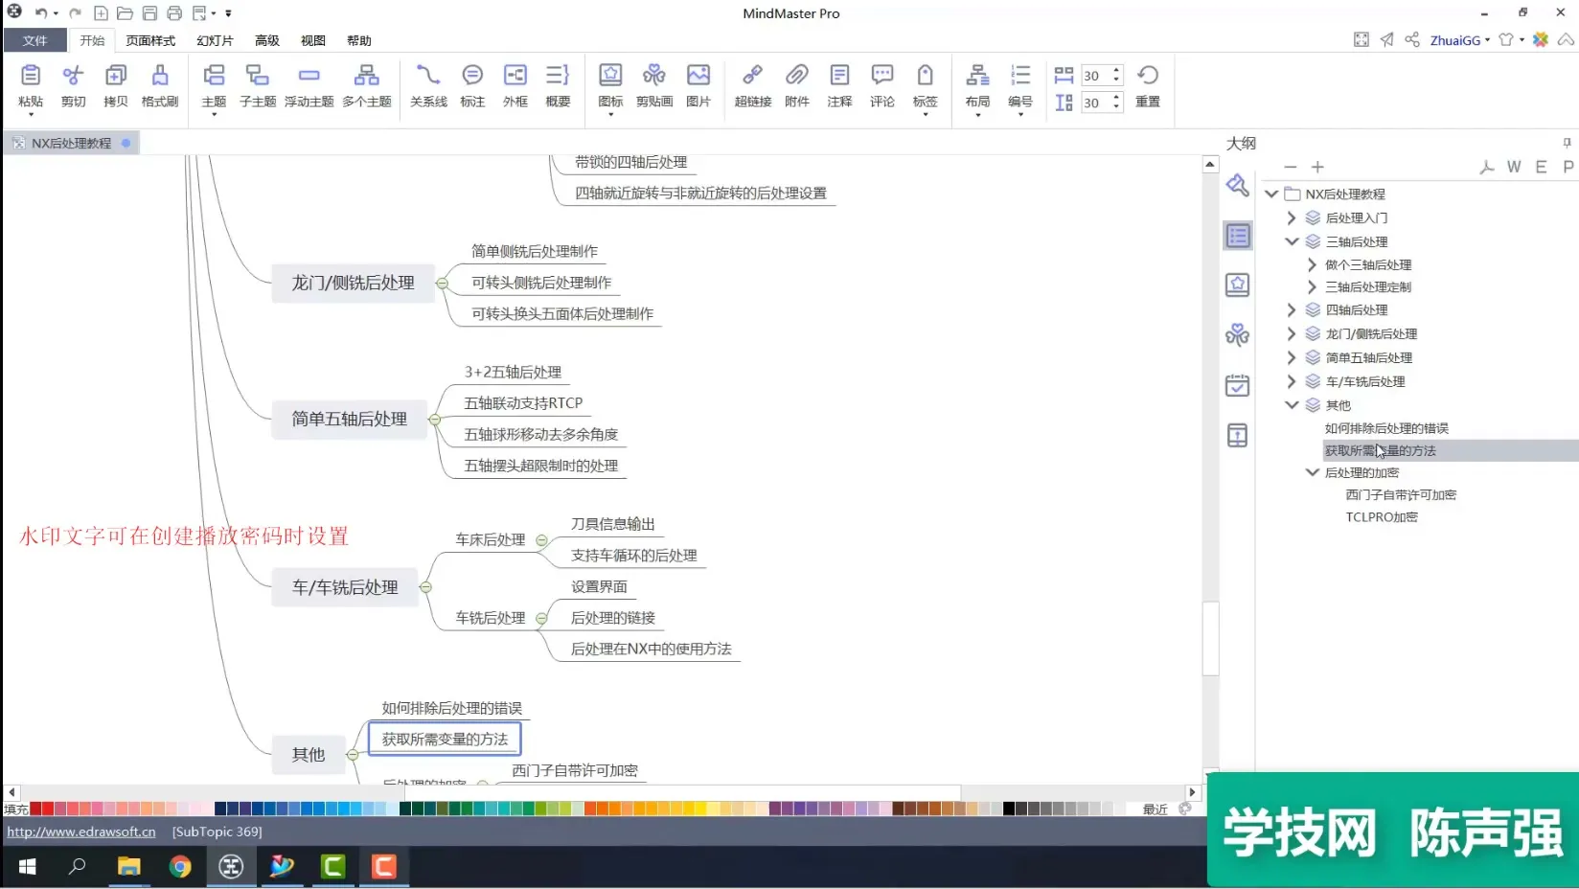This screenshot has width=1579, height=889.
Task: Collapse the 简单五轴后处理 node toggle
Action: (x=435, y=420)
